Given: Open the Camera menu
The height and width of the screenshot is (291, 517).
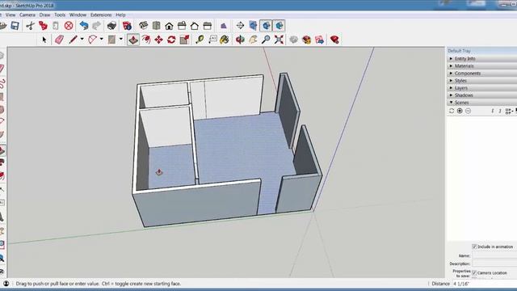Looking at the screenshot, I should pos(27,15).
